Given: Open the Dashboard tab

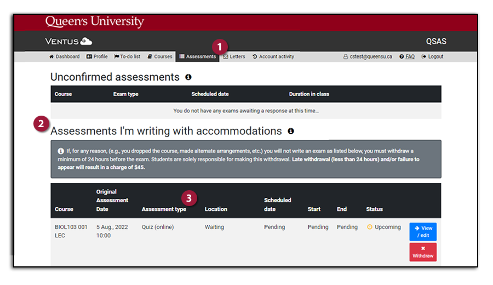Looking at the screenshot, I should [64, 56].
